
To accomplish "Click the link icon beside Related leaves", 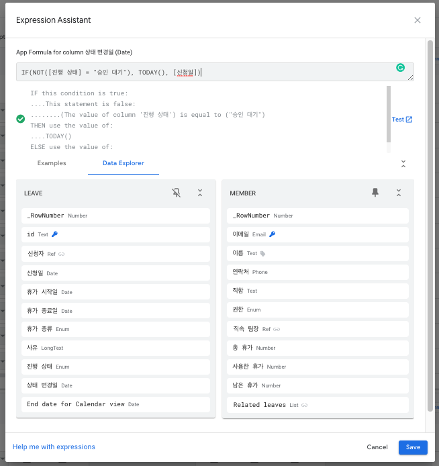I will (305, 405).
